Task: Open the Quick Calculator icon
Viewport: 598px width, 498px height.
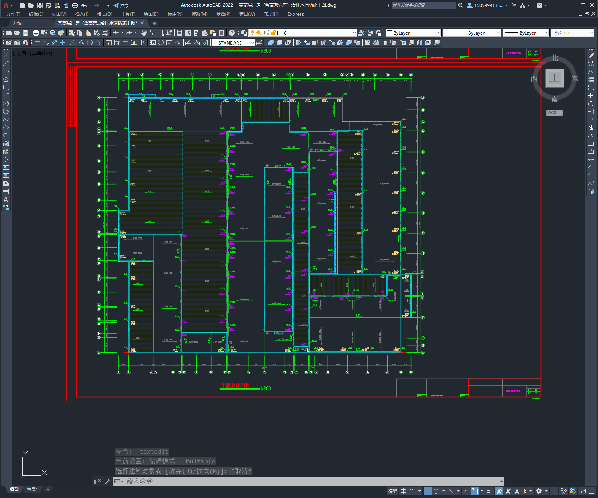Action: [x=221, y=33]
